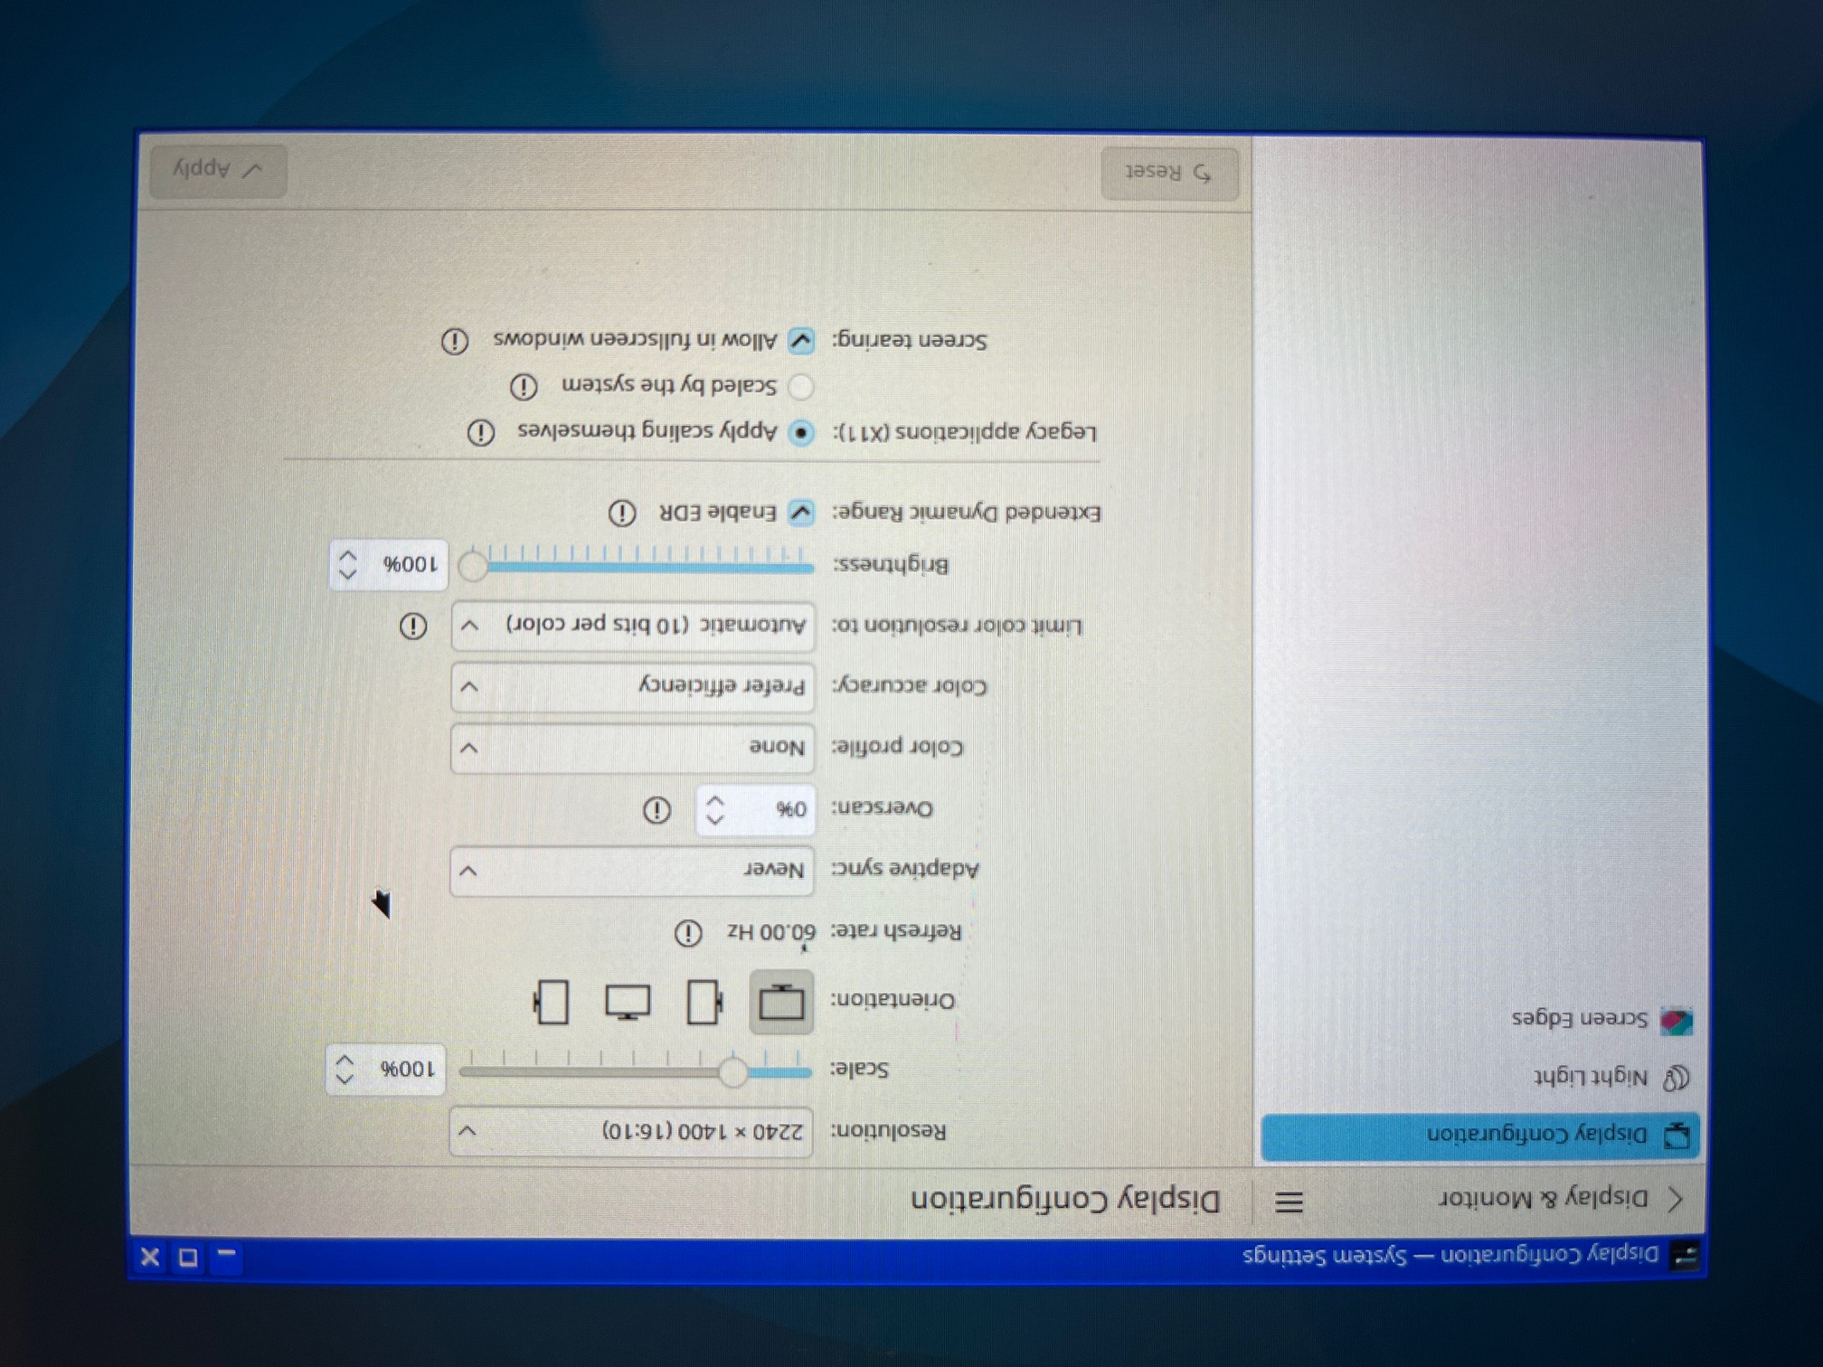
Task: Toggle the Enable EDR checkbox
Action: [x=800, y=513]
